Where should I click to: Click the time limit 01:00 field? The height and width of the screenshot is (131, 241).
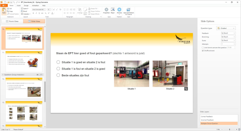(x=231, y=47)
